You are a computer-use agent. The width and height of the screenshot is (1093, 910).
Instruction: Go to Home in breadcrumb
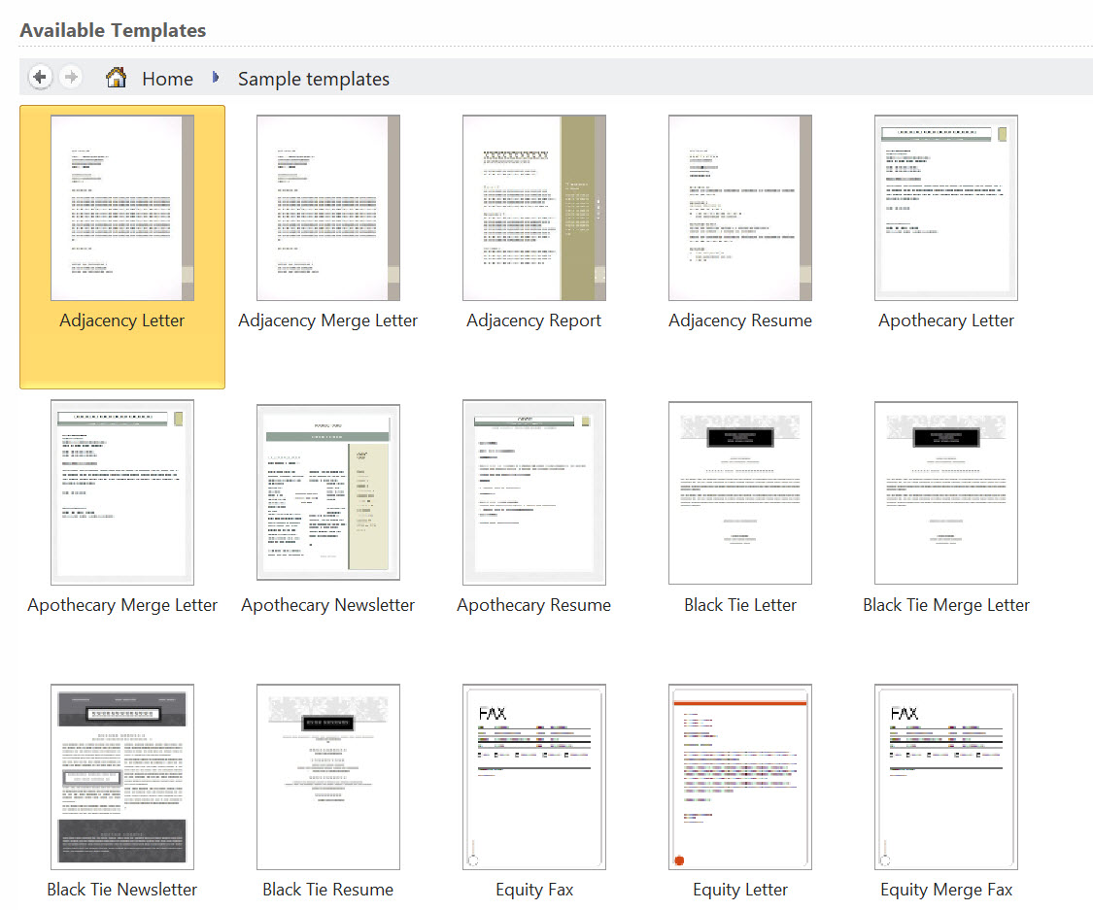(167, 80)
